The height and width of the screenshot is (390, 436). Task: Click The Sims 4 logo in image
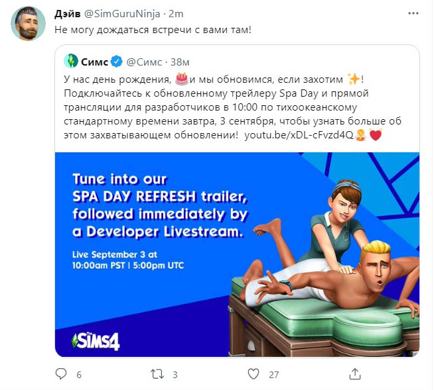(96, 341)
